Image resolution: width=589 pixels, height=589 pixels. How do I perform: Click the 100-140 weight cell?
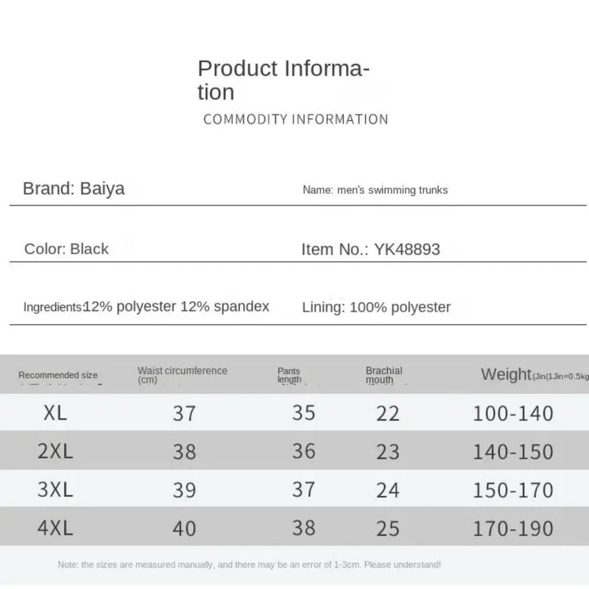point(512,413)
